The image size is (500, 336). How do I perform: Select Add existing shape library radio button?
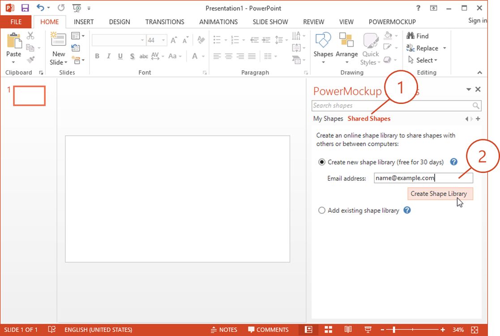point(322,211)
